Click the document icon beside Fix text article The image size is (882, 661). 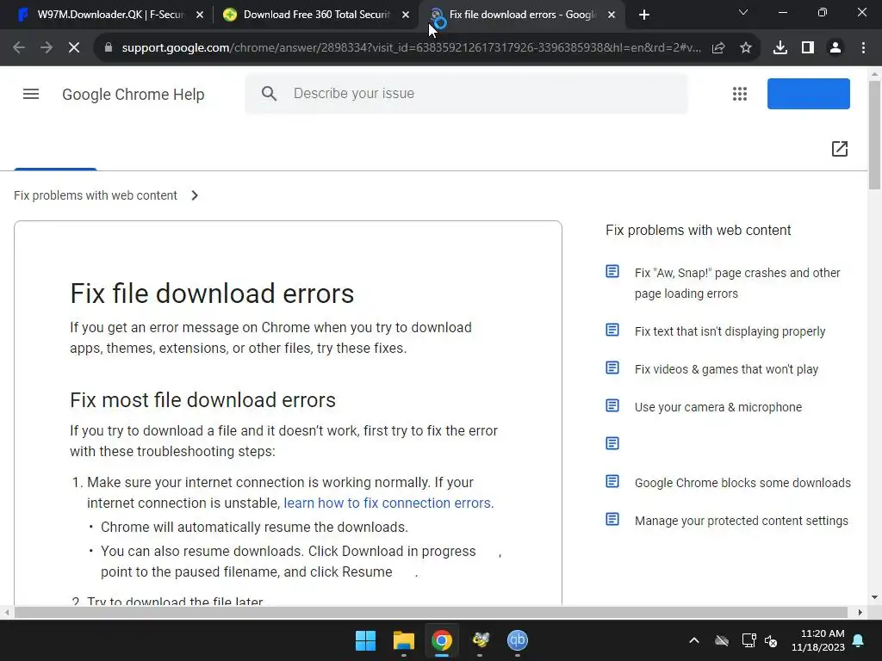coord(612,330)
